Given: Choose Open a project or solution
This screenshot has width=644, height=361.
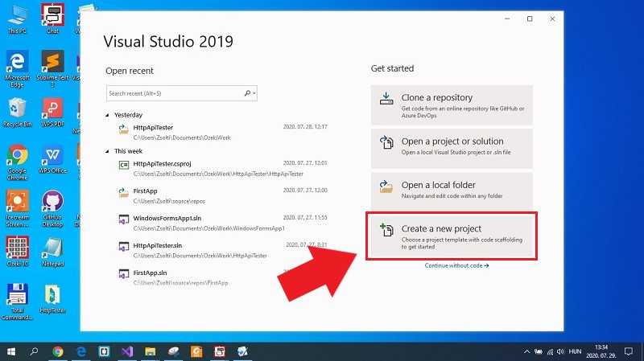Looking at the screenshot, I should 452,149.
